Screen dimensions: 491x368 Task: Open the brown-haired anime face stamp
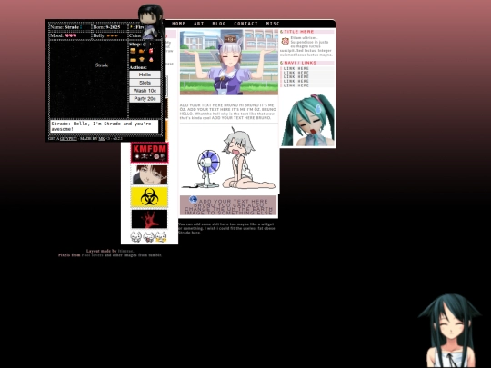(150, 175)
